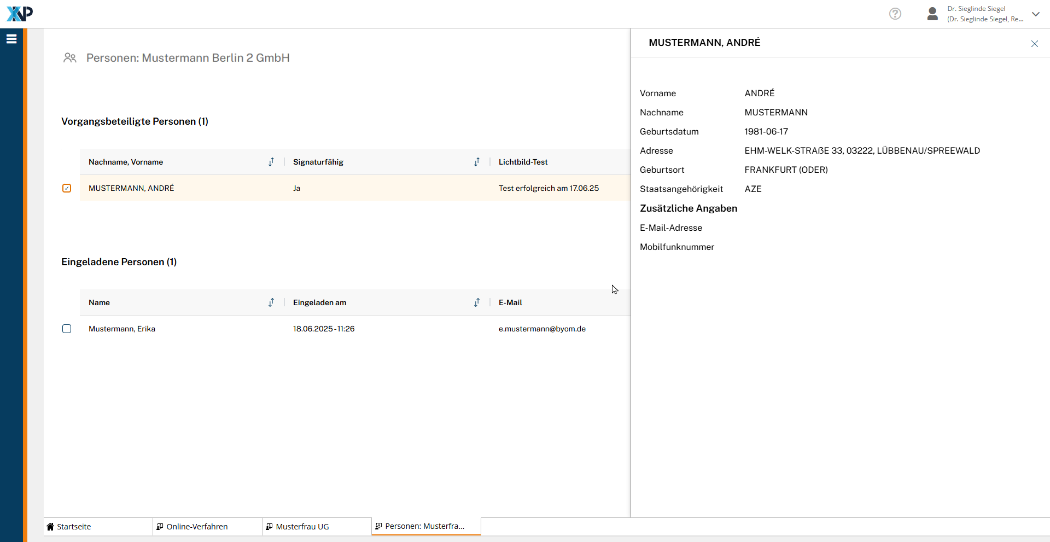Viewport: 1050px width, 542px height.
Task: Click the Signaturfähig column header label
Action: point(318,162)
